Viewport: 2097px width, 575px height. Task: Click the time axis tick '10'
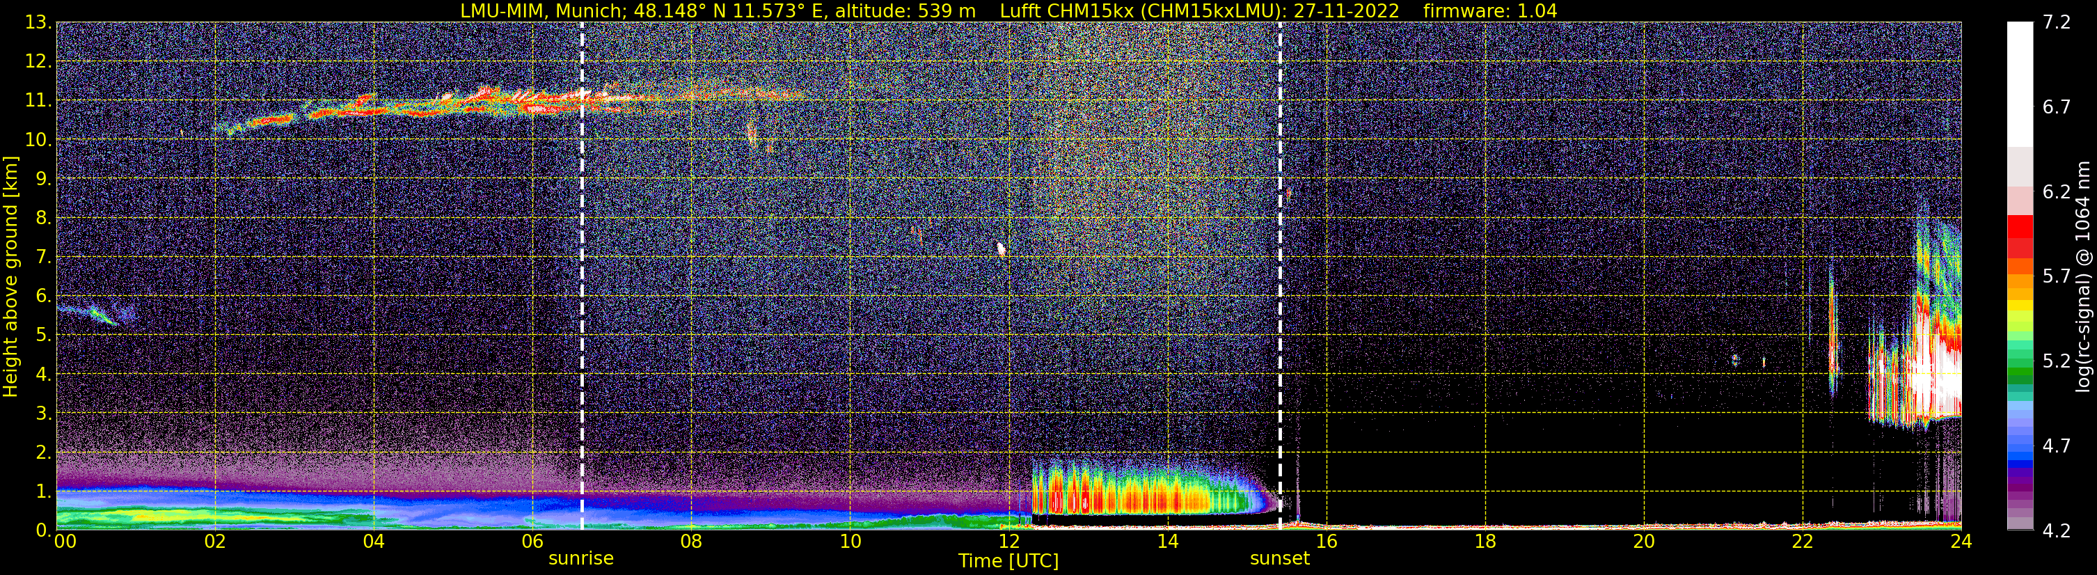pyautogui.click(x=850, y=542)
